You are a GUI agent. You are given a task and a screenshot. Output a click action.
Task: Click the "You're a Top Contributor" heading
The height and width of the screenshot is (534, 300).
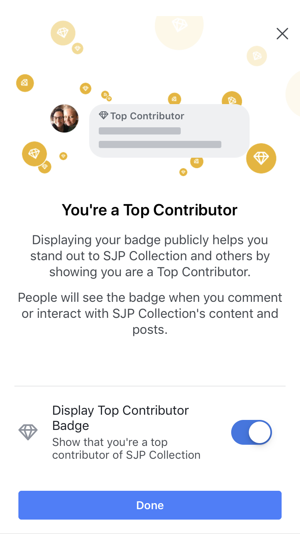click(150, 210)
